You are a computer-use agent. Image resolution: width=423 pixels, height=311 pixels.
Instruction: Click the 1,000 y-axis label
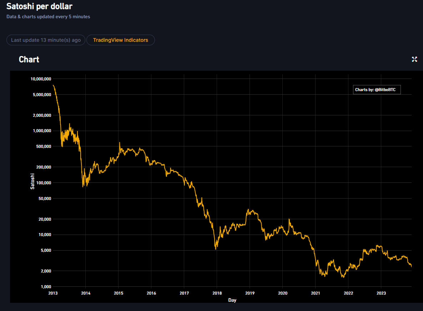tap(46, 287)
